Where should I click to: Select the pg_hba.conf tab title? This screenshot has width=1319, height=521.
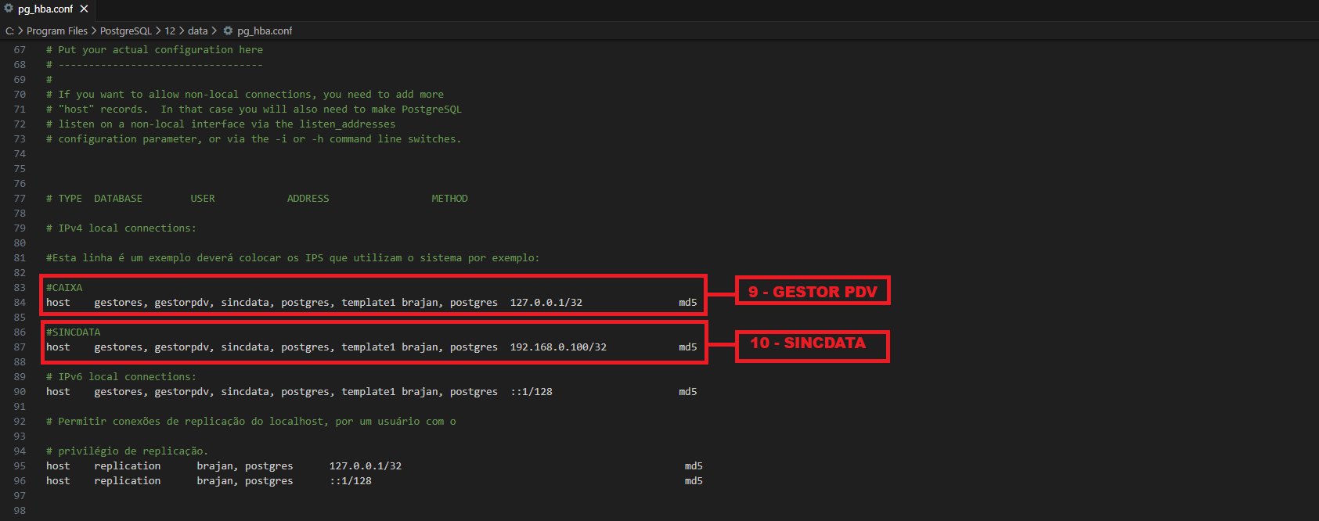45,9
